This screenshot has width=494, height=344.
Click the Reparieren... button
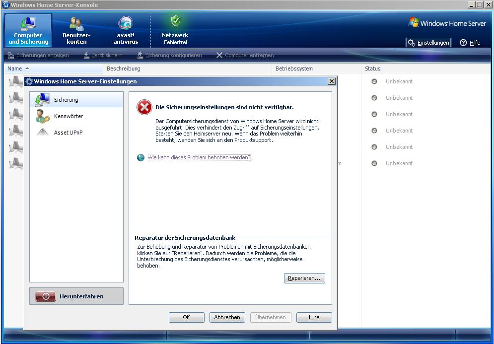point(304,278)
